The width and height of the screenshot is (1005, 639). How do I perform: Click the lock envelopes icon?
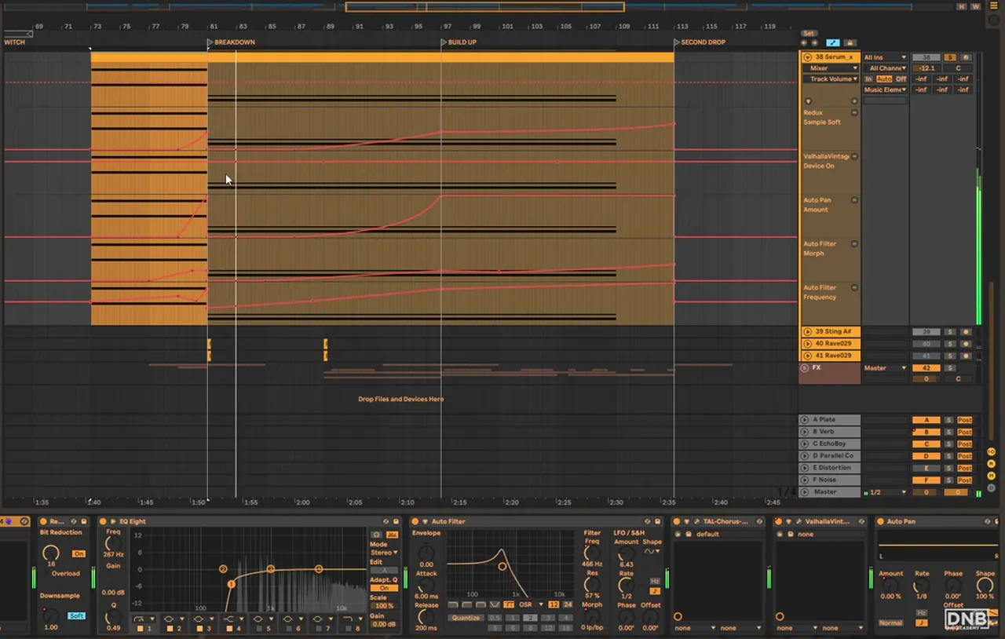tap(850, 43)
